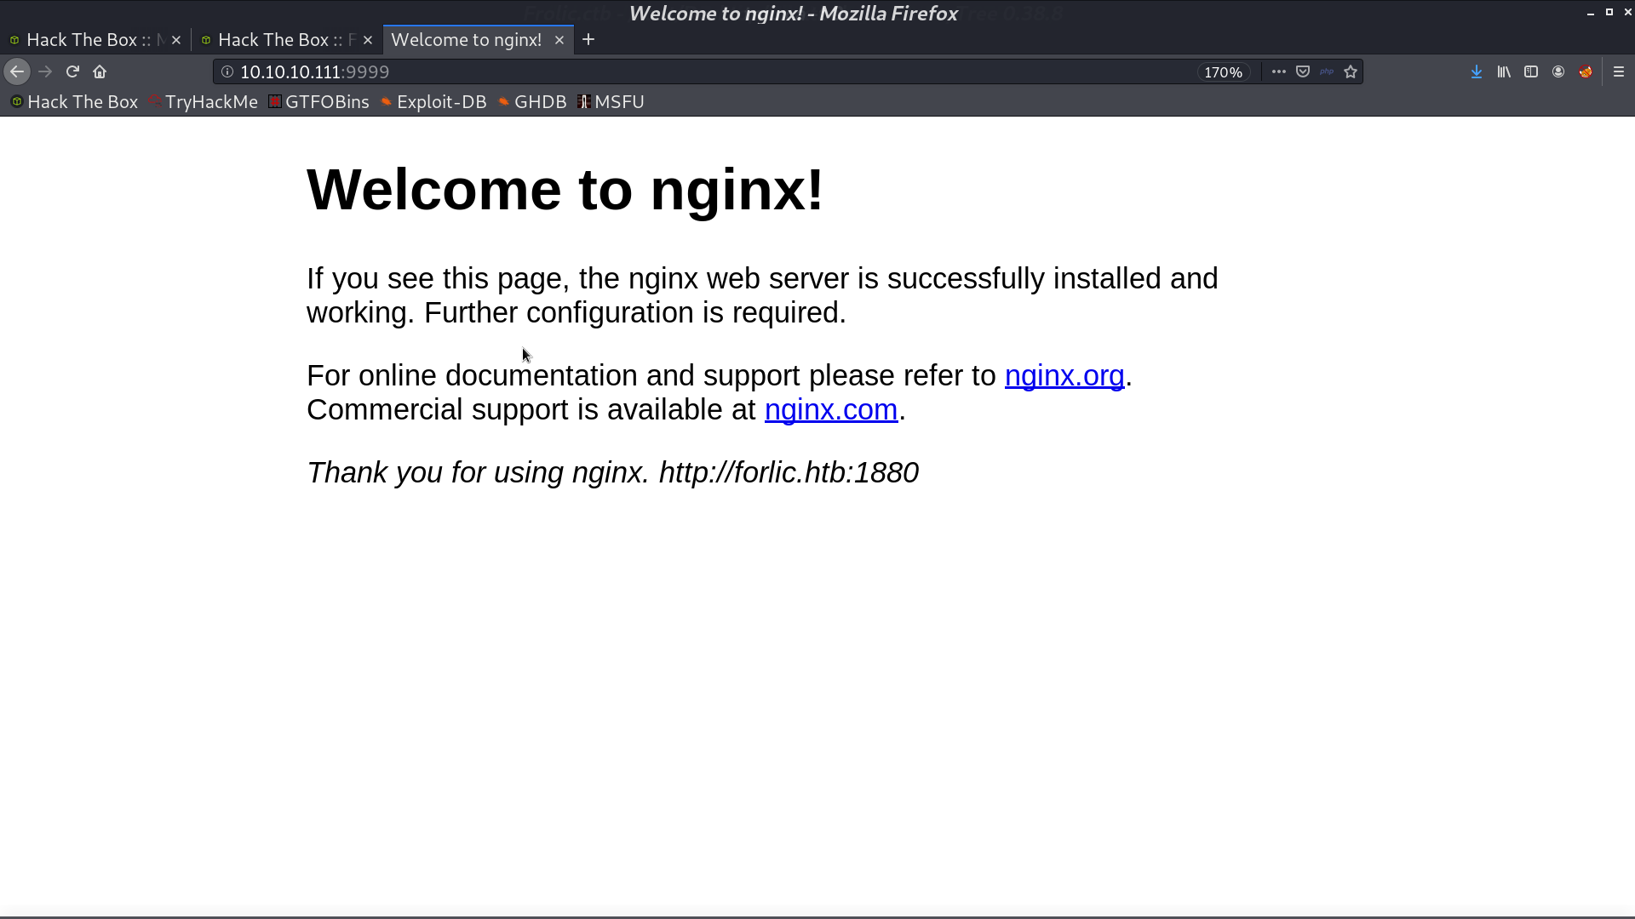Click the php extension icon in address bar

coord(1327,72)
